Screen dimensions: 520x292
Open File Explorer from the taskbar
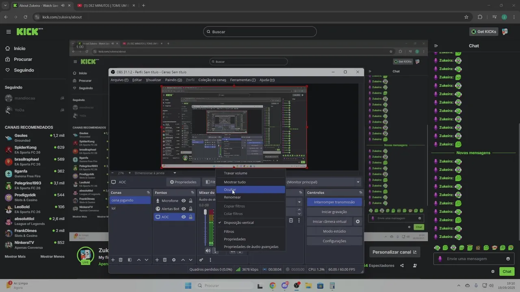coord(308,286)
